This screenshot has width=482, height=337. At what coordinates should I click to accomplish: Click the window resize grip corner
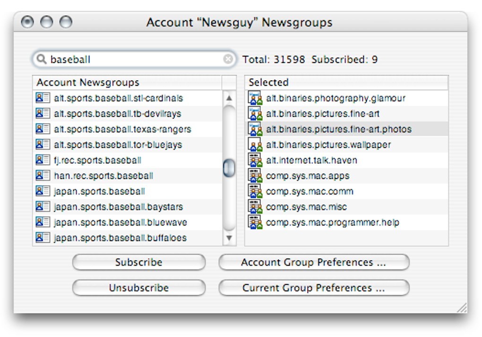[462, 308]
